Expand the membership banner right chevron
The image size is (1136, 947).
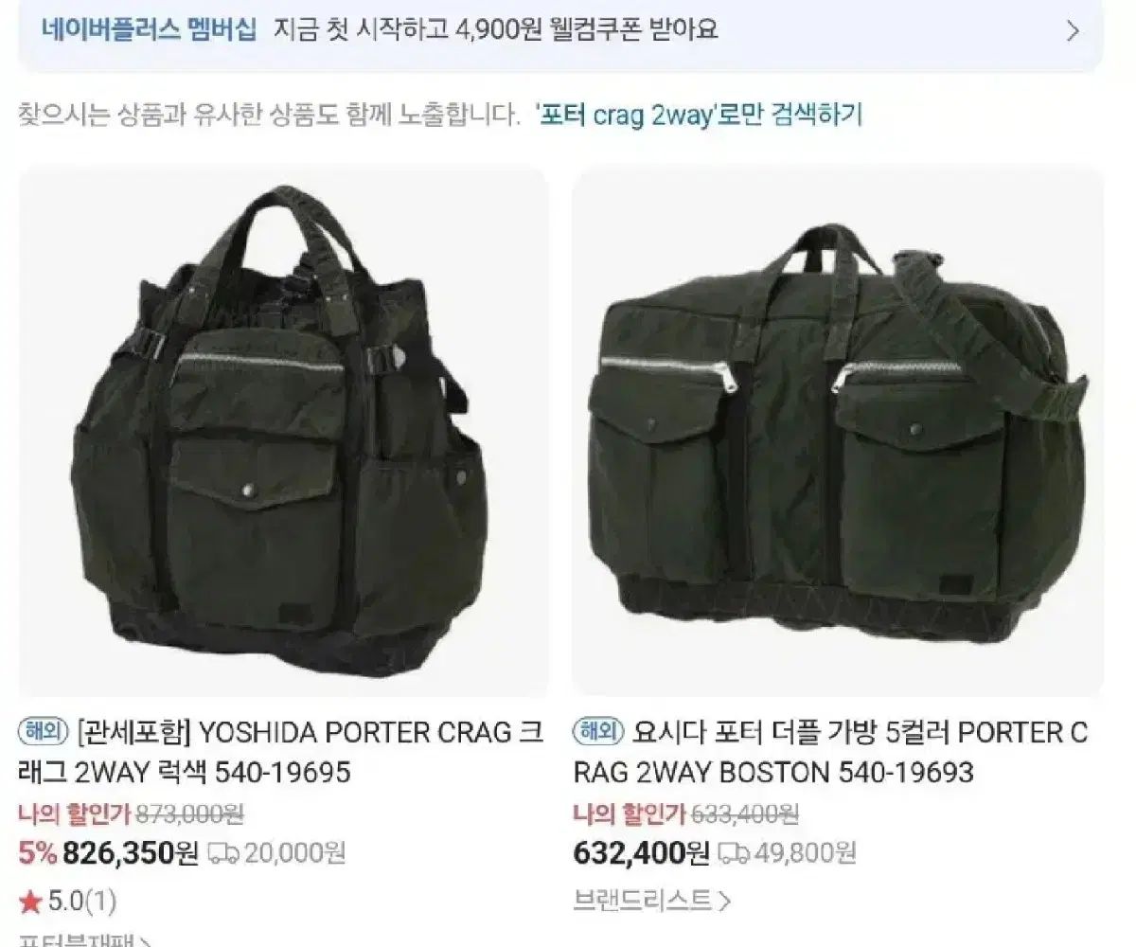(1073, 30)
